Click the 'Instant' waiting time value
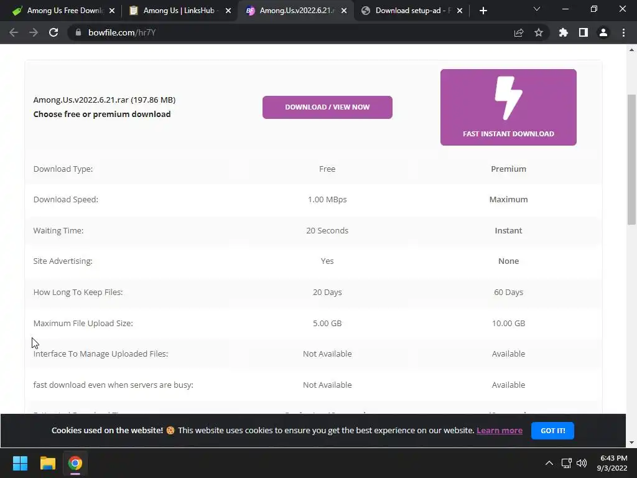 508,230
